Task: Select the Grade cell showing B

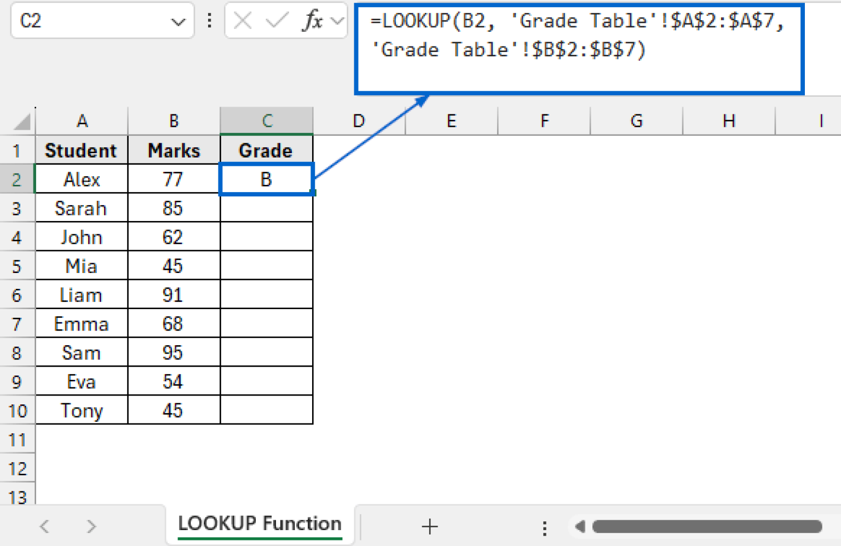Action: tap(266, 179)
